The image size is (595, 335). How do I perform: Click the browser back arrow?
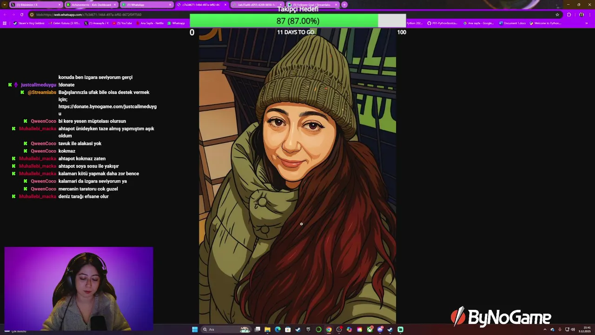pos(5,14)
